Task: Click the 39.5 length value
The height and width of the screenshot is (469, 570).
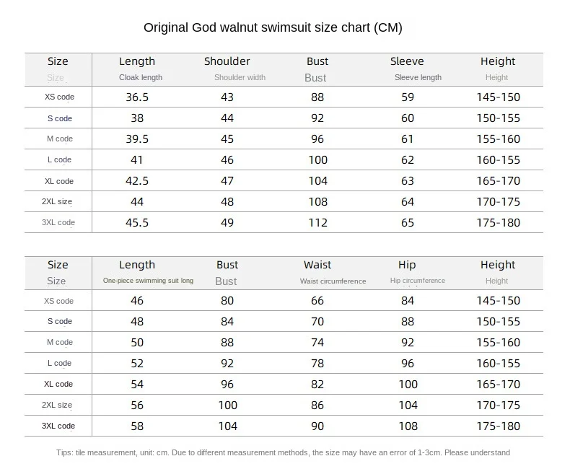Action: click(137, 139)
